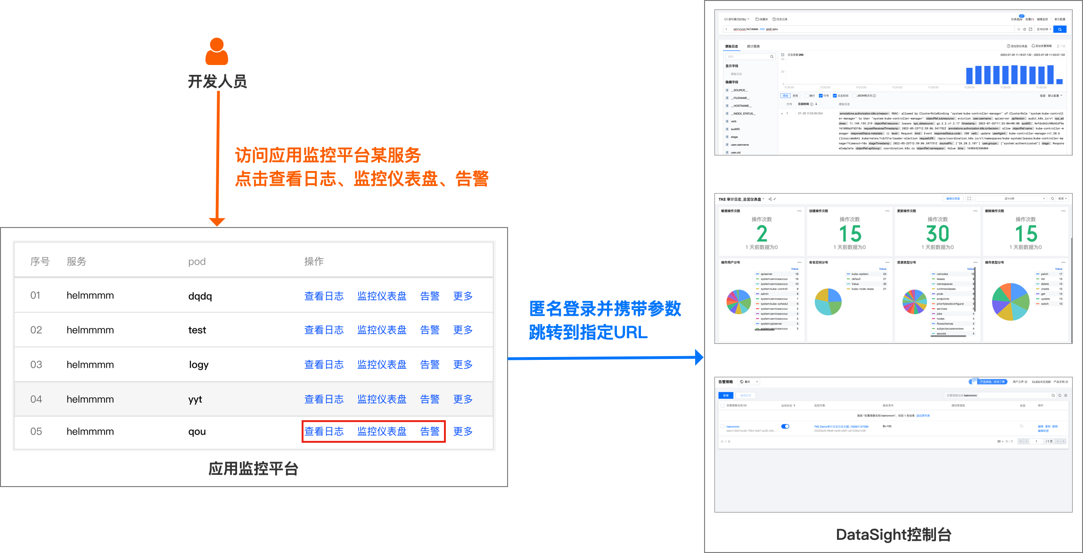The height and width of the screenshot is (553, 1083).
Task: Open more menu on 更新操作次数 panel
Action: [976, 211]
